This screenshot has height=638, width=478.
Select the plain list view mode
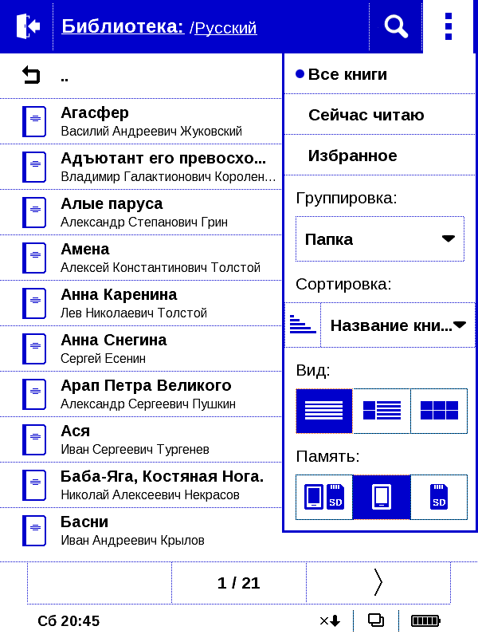(324, 411)
